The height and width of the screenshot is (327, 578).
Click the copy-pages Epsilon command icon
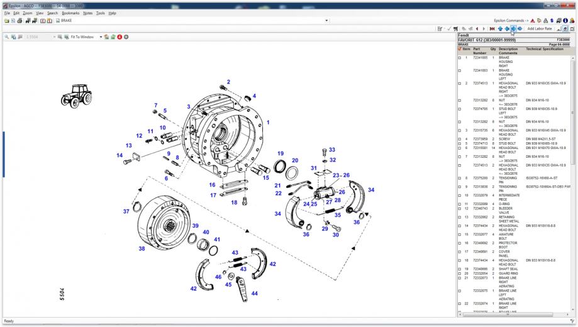coord(539,21)
